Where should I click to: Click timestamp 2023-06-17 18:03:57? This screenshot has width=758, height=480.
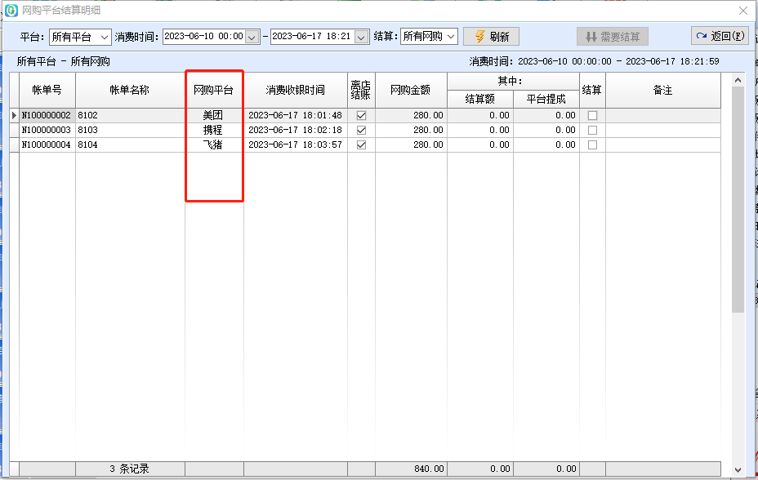pyautogui.click(x=295, y=144)
